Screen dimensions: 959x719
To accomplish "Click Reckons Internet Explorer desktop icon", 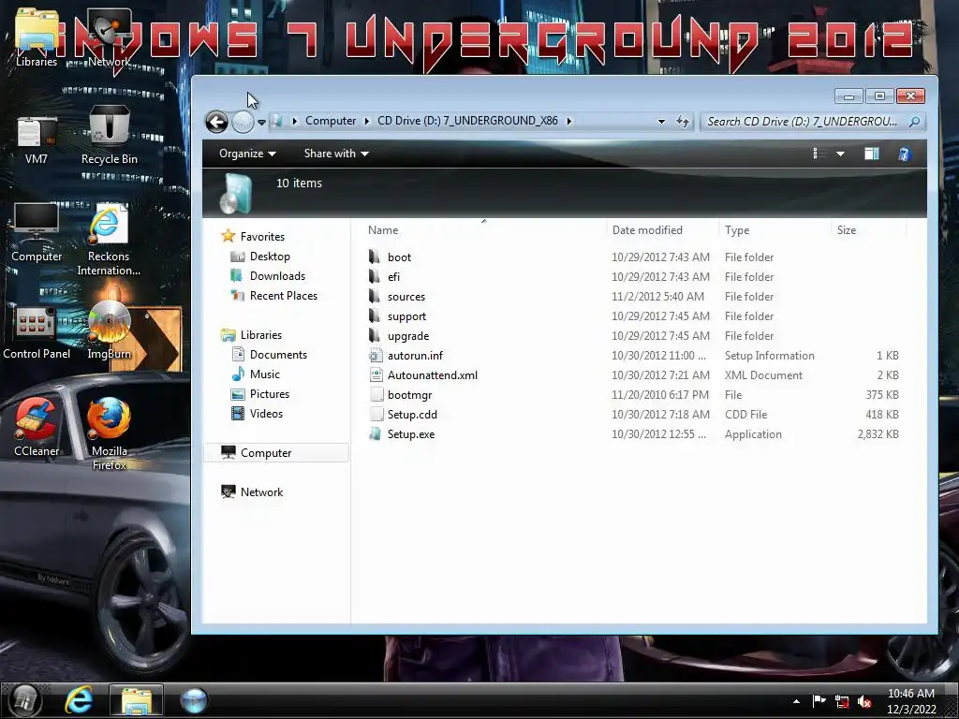I will [109, 240].
